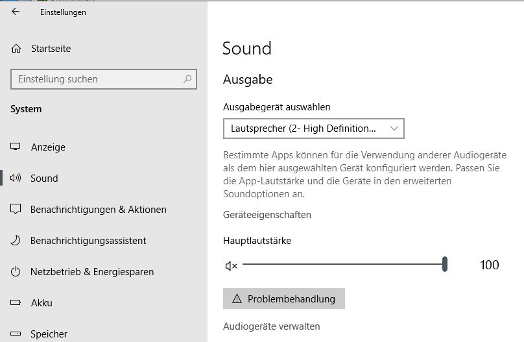Image resolution: width=524 pixels, height=342 pixels.
Task: Click the search magnifier icon
Action: click(x=187, y=79)
